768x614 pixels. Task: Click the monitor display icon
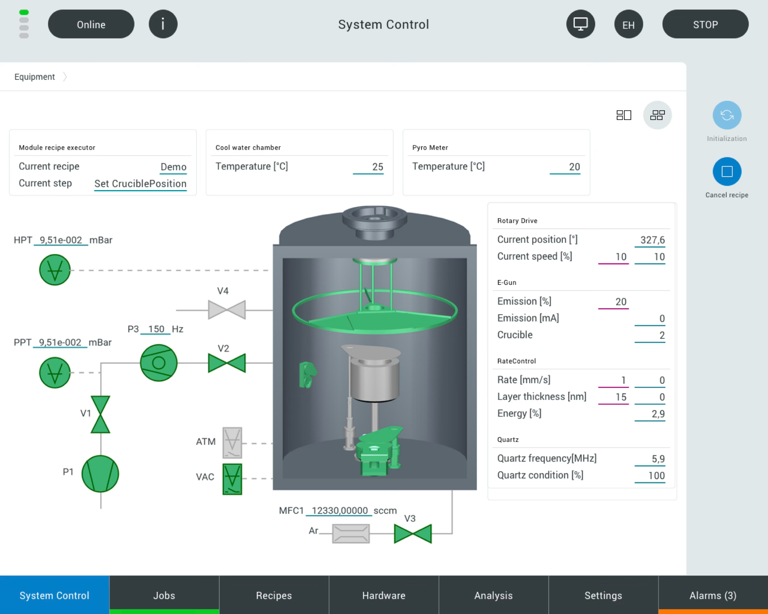coord(580,24)
